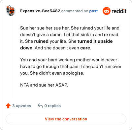Open the commenter's avatar image
Viewport: 132px width, 130px height.
(x=11, y=11)
